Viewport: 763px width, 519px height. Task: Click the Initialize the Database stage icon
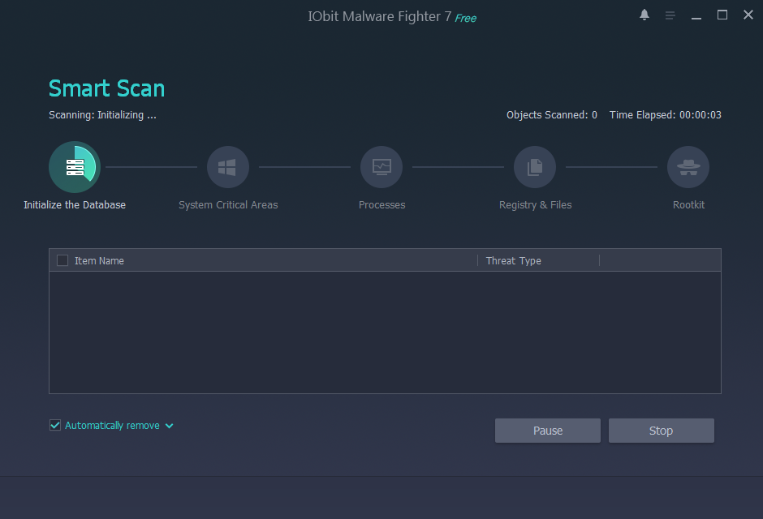[x=75, y=167]
